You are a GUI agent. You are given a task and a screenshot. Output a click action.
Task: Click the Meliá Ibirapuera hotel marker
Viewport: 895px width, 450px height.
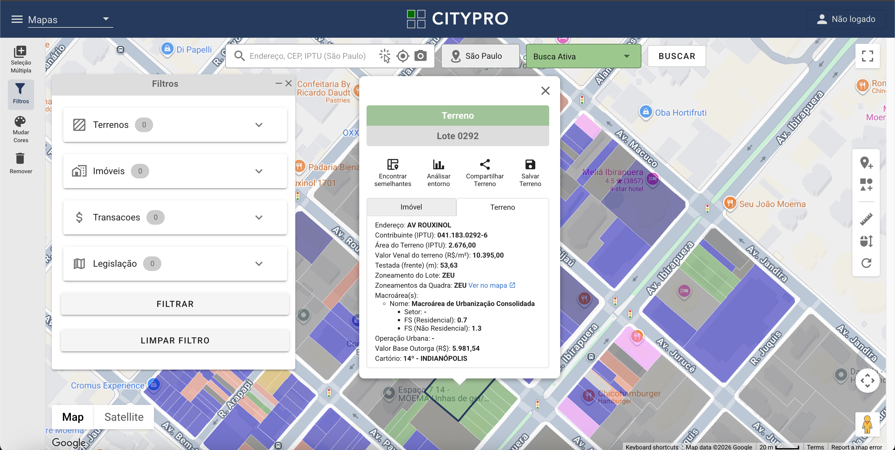(652, 179)
